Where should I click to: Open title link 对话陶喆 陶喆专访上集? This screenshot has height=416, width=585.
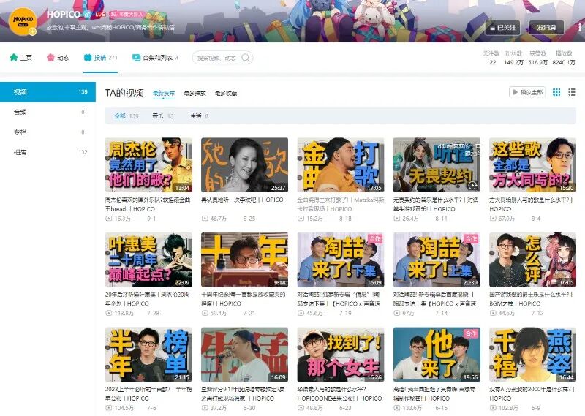(434, 299)
